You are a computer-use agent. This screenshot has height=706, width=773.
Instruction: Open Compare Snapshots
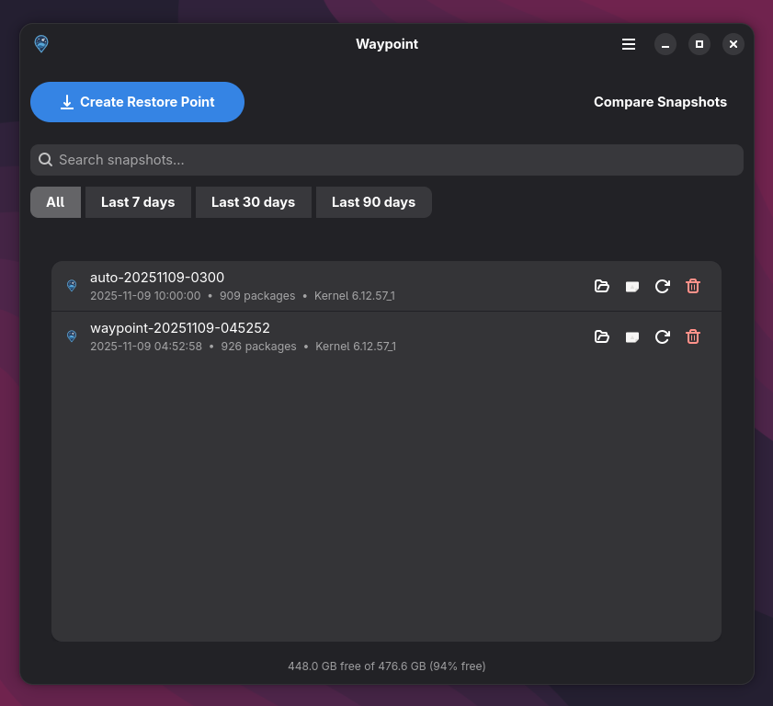pos(660,102)
